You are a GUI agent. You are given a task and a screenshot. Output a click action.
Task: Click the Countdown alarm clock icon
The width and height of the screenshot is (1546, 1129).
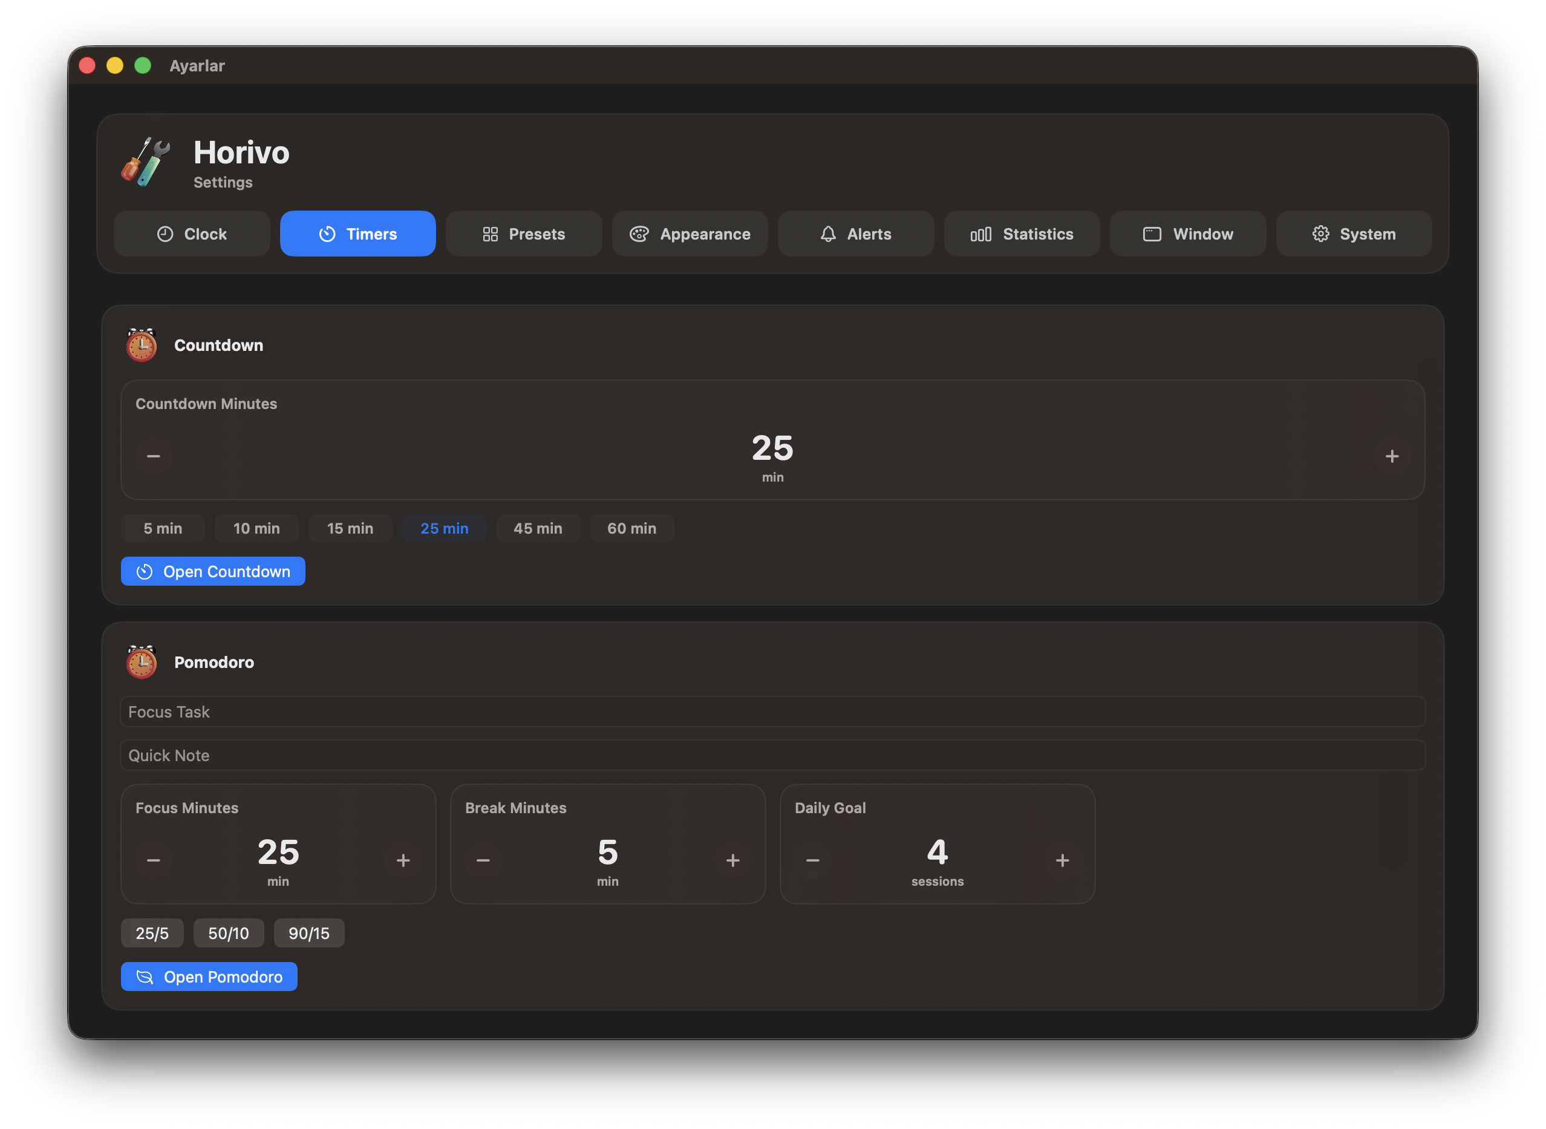142,345
